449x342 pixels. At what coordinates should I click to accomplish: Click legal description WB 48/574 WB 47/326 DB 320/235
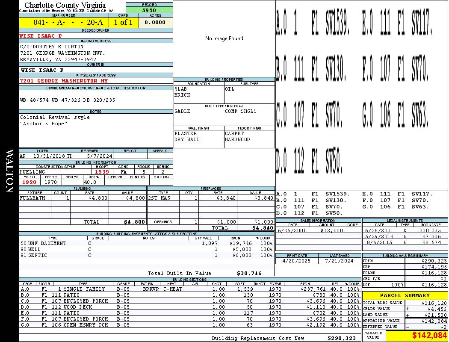click(x=68, y=100)
